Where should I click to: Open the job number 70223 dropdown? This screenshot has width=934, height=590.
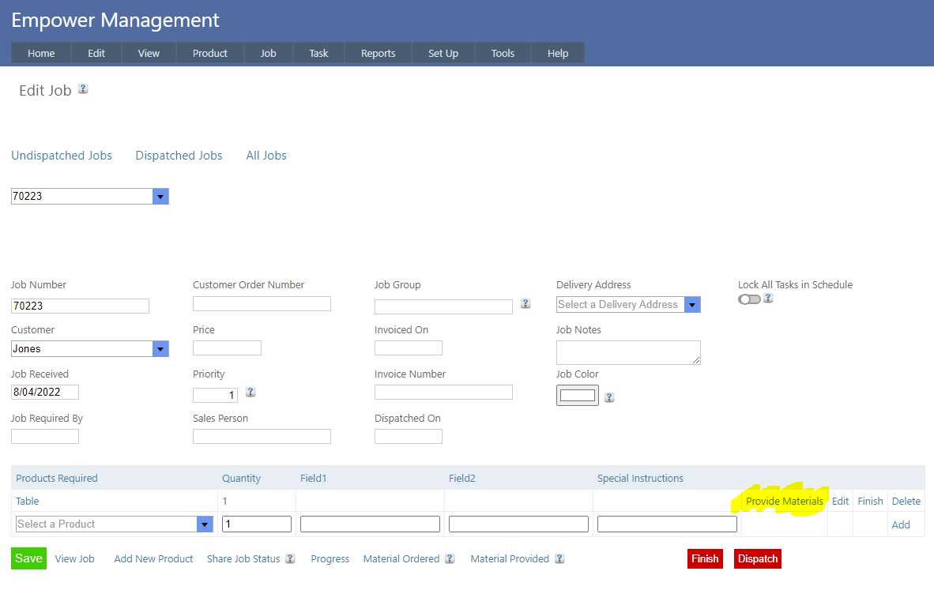pos(160,197)
